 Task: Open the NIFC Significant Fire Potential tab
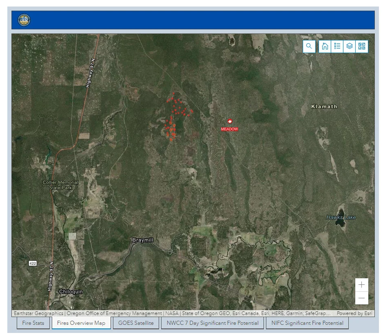pyautogui.click(x=308, y=323)
